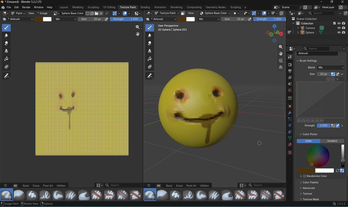This screenshot has height=207, width=348.
Task: Open the Texture properties checker tab
Action: tap(290, 152)
